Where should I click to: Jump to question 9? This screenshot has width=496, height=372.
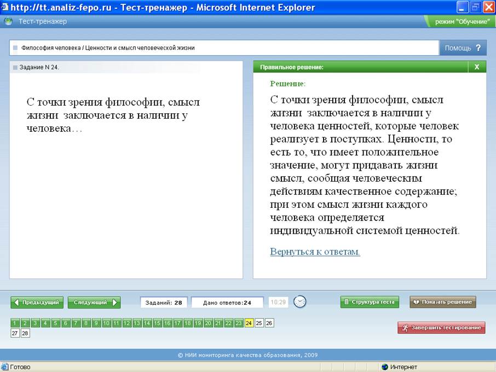[96, 323]
